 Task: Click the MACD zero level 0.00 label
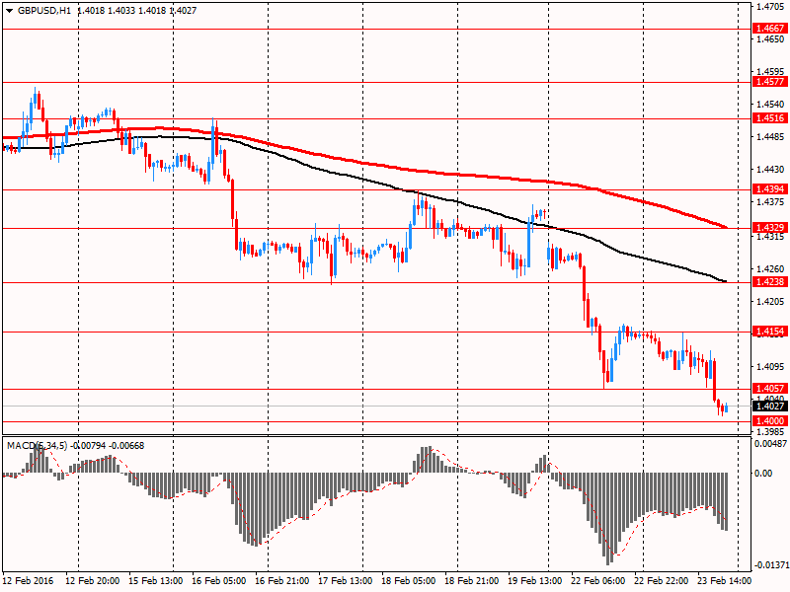click(x=763, y=474)
